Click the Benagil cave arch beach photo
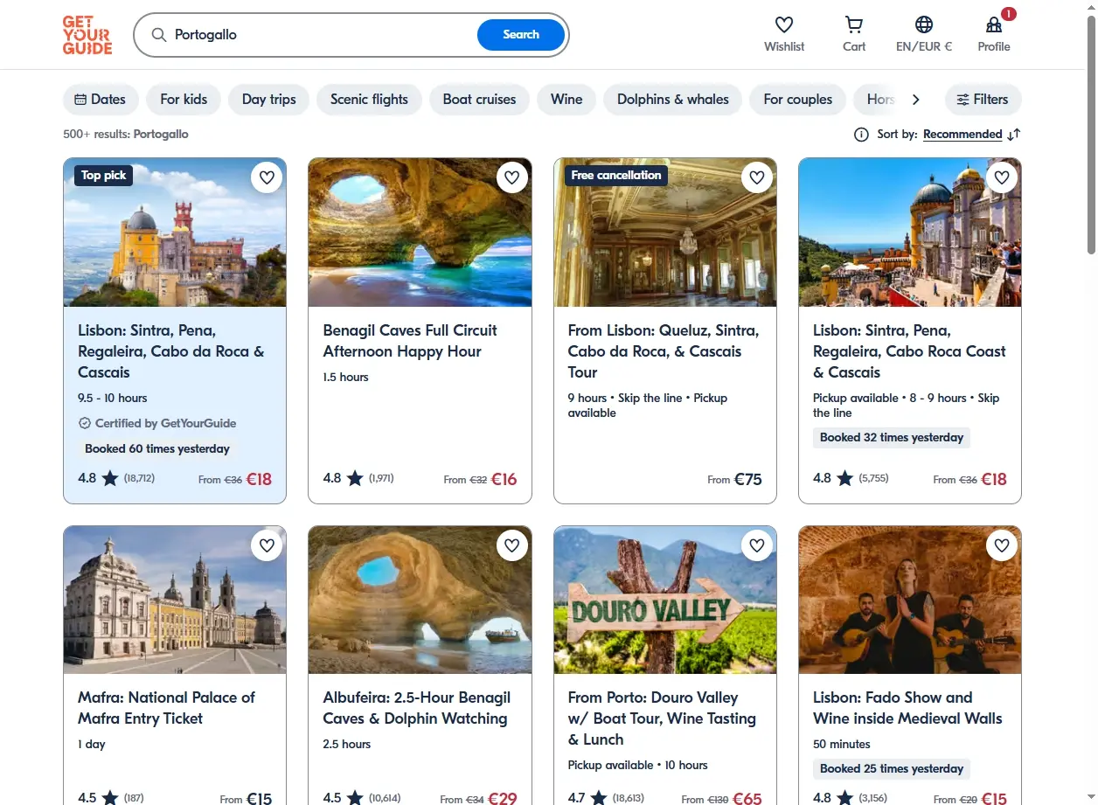The width and height of the screenshot is (1098, 805). point(420,232)
